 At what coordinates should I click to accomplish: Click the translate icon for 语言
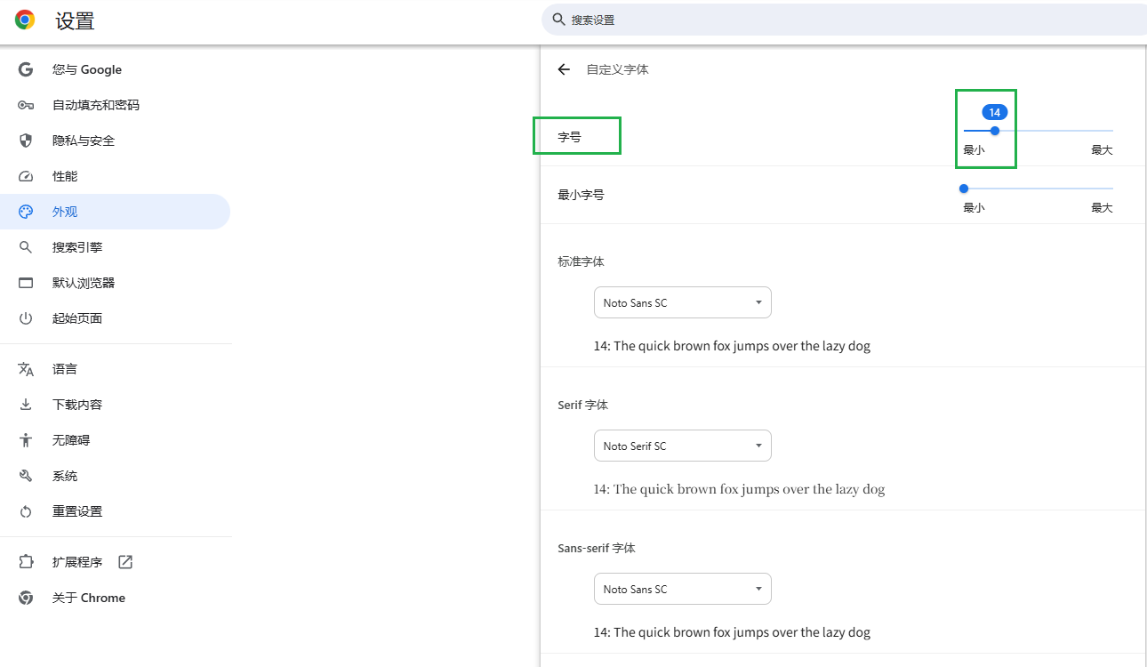26,369
